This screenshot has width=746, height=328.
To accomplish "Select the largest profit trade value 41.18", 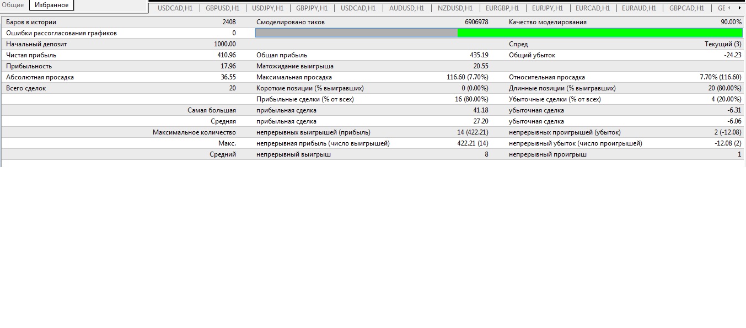I will [481, 110].
